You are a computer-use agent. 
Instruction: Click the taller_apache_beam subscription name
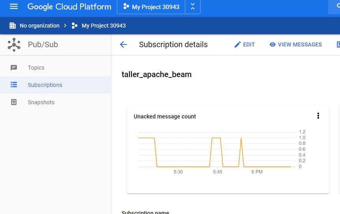(156, 74)
